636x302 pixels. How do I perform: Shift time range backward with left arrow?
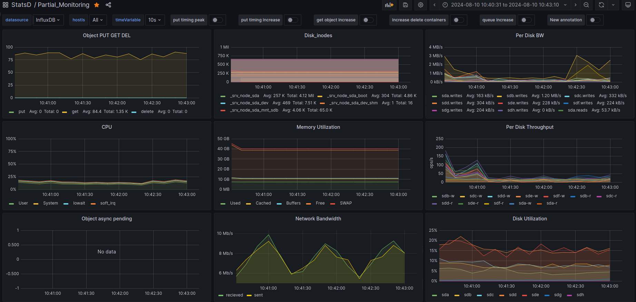point(434,5)
